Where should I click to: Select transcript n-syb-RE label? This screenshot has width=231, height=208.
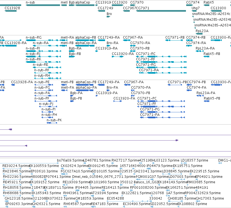coord(40,65)
